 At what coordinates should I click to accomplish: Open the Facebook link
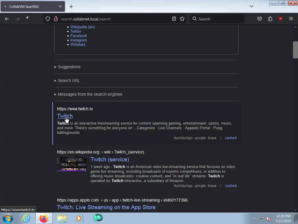point(79,36)
